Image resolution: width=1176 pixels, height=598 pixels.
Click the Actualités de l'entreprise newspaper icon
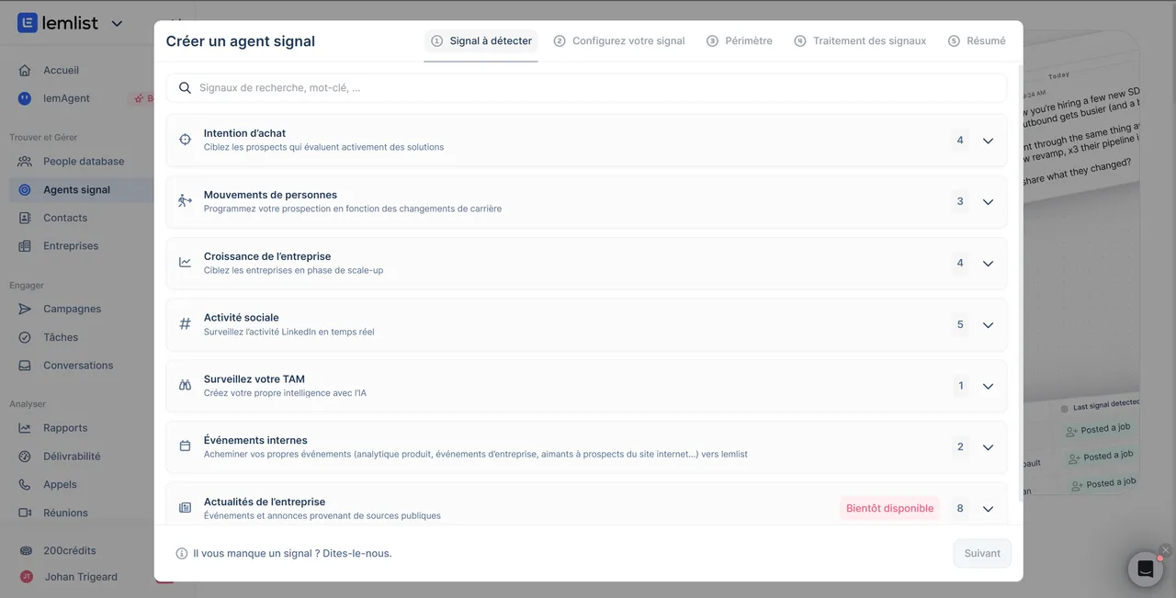pos(185,508)
